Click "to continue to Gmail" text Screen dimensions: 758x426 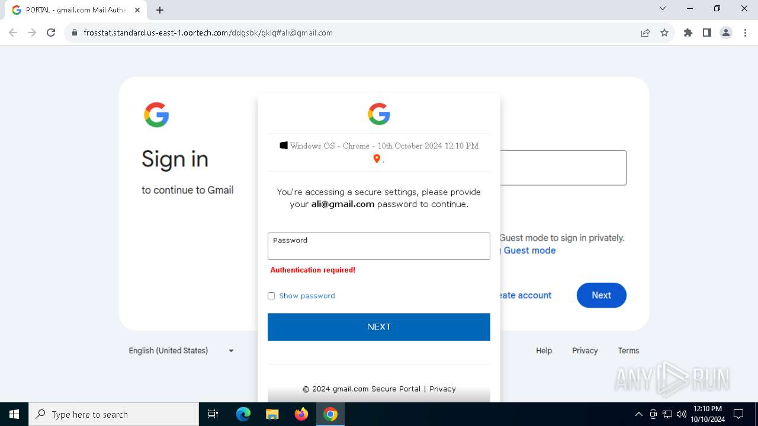[187, 190]
